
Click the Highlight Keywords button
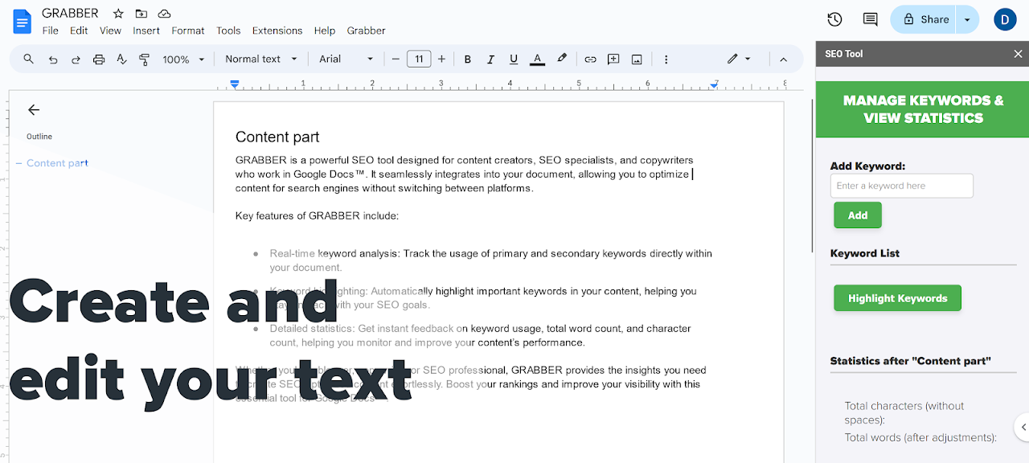pos(897,298)
